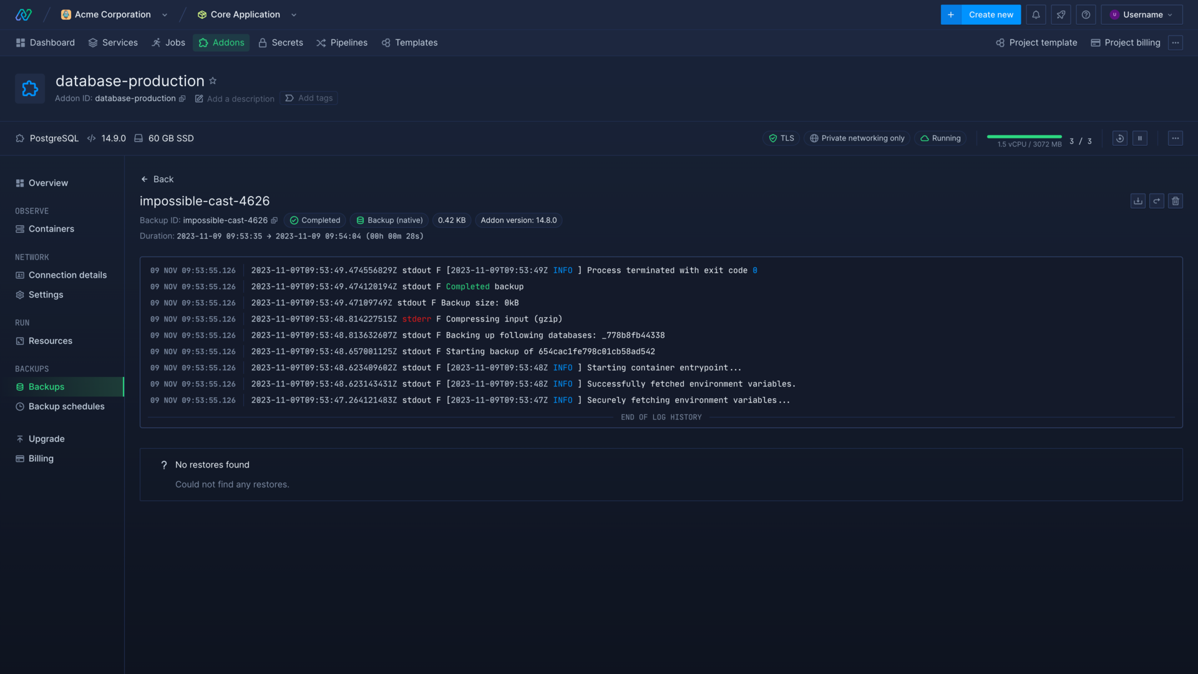Click the star/favorite addon icon
Screen dimensions: 1198x674
pos(212,81)
